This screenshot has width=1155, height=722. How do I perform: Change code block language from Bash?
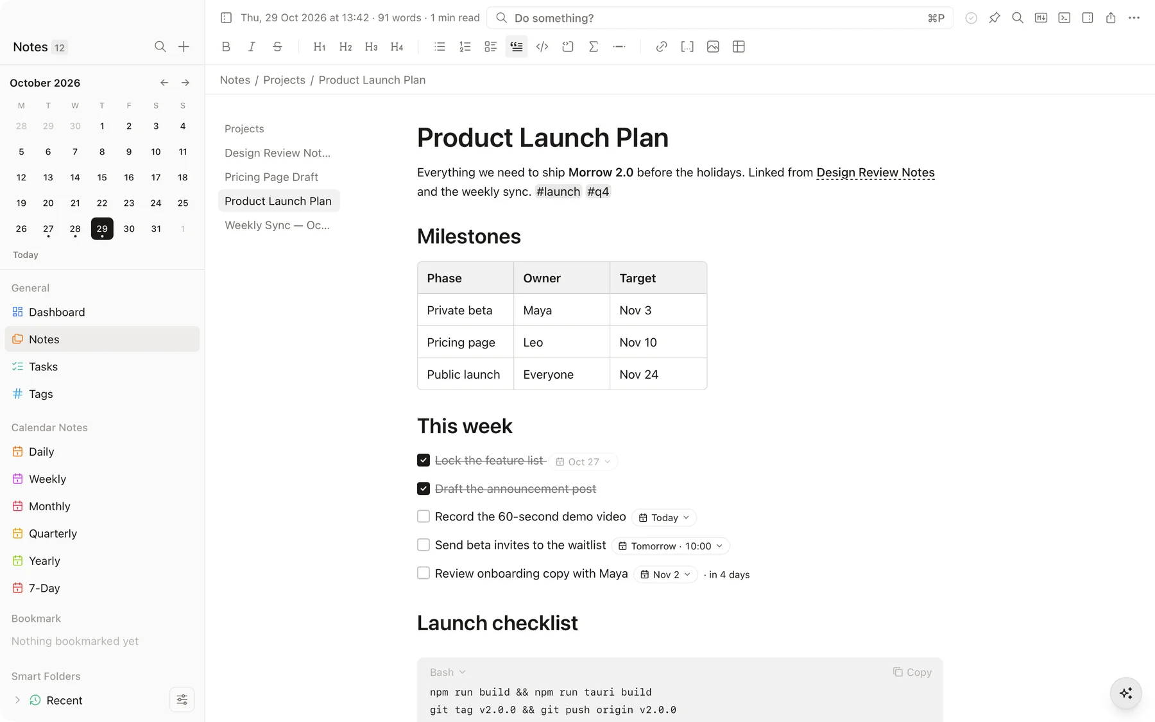pyautogui.click(x=448, y=672)
